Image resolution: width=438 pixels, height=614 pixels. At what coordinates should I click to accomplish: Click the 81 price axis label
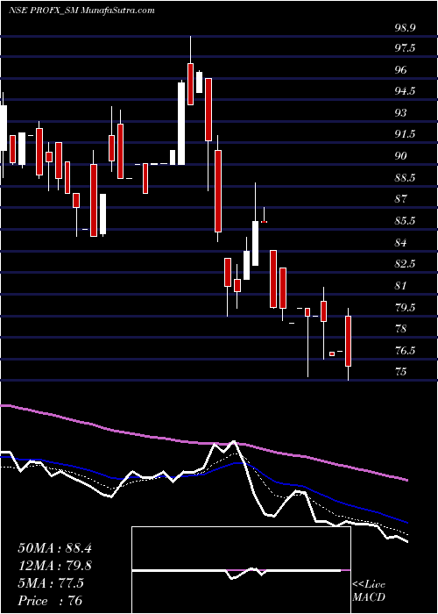[402, 285]
